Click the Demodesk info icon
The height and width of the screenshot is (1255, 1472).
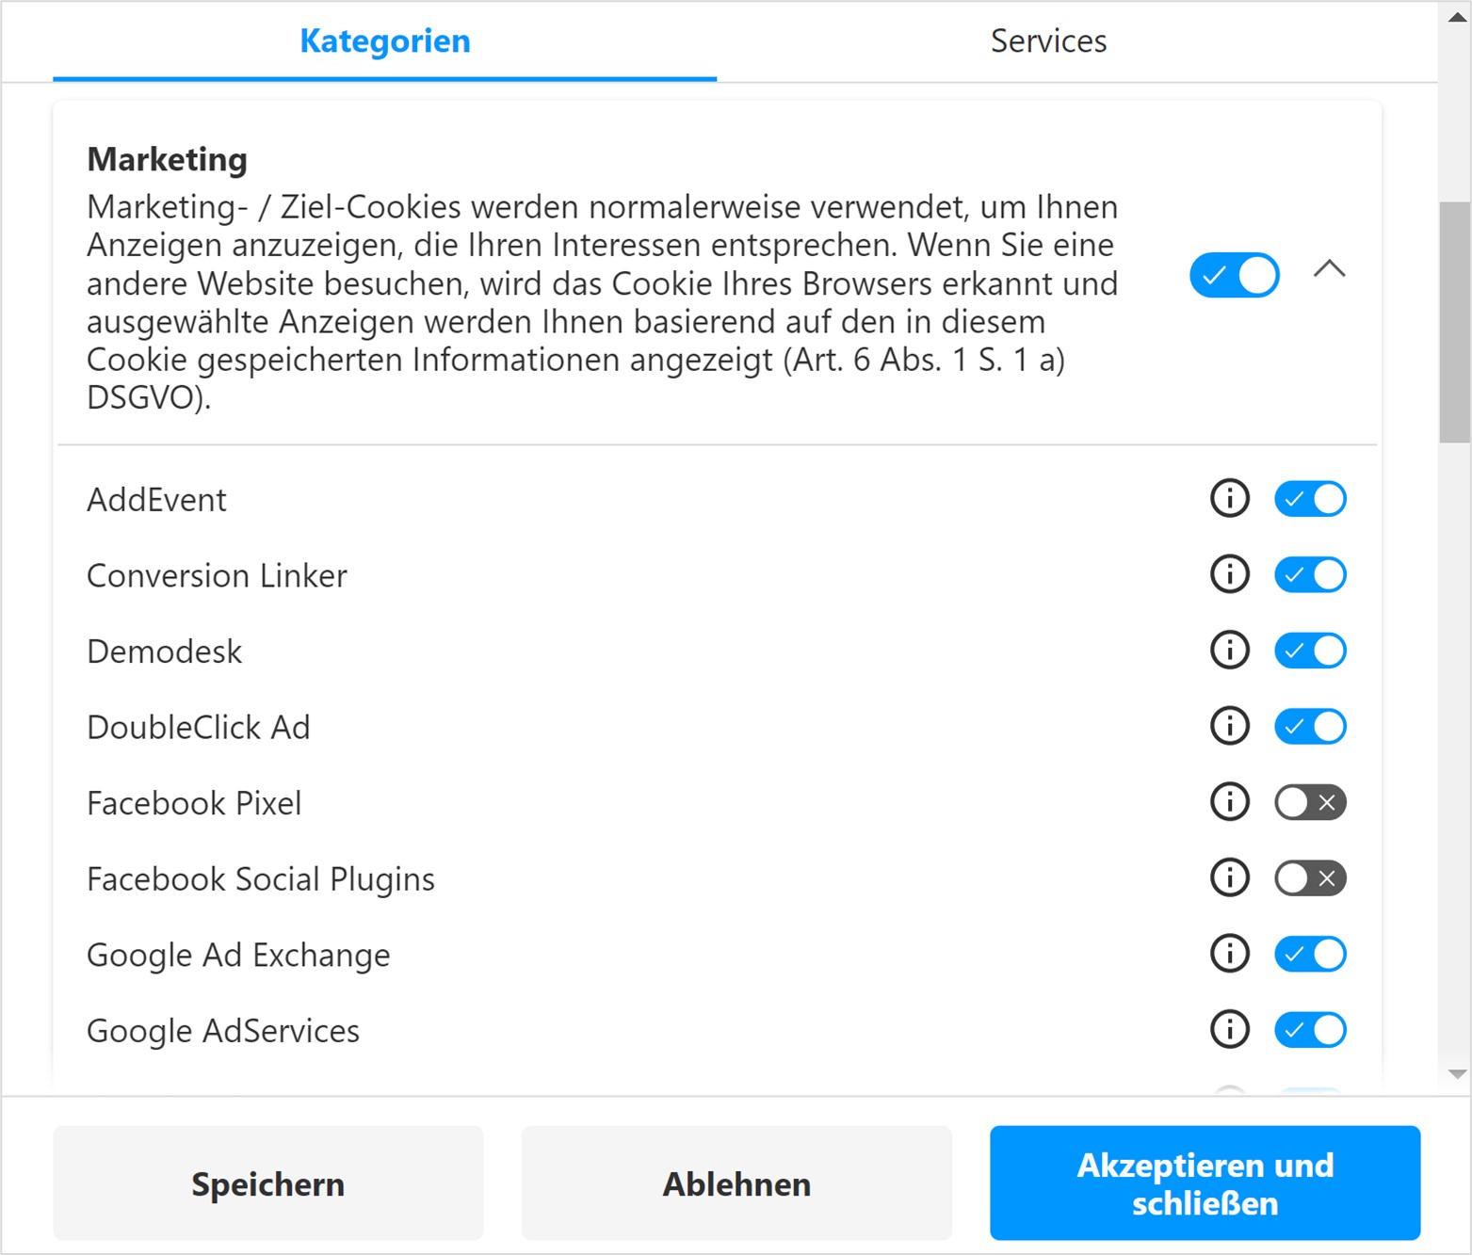(x=1229, y=651)
